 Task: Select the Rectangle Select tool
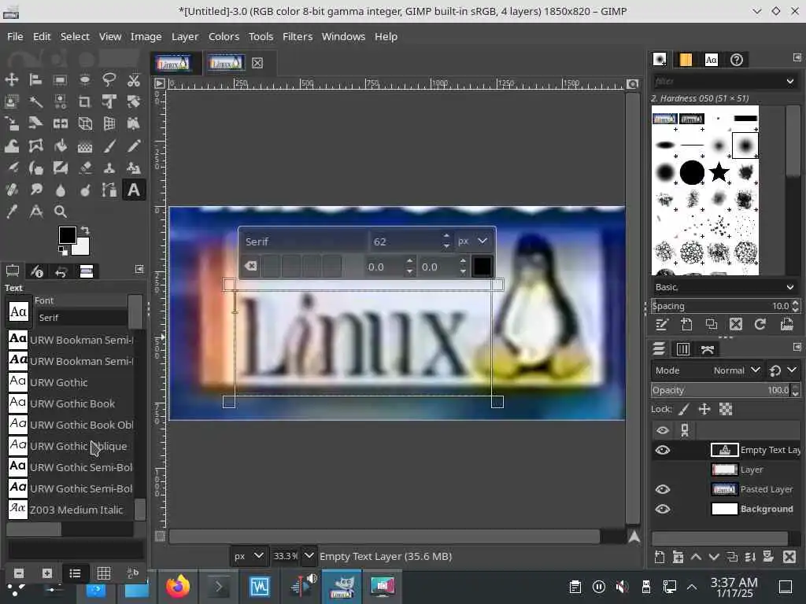pos(60,79)
